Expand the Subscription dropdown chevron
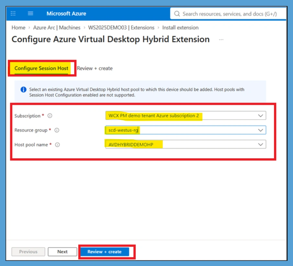293x266 pixels. pyautogui.click(x=261, y=116)
